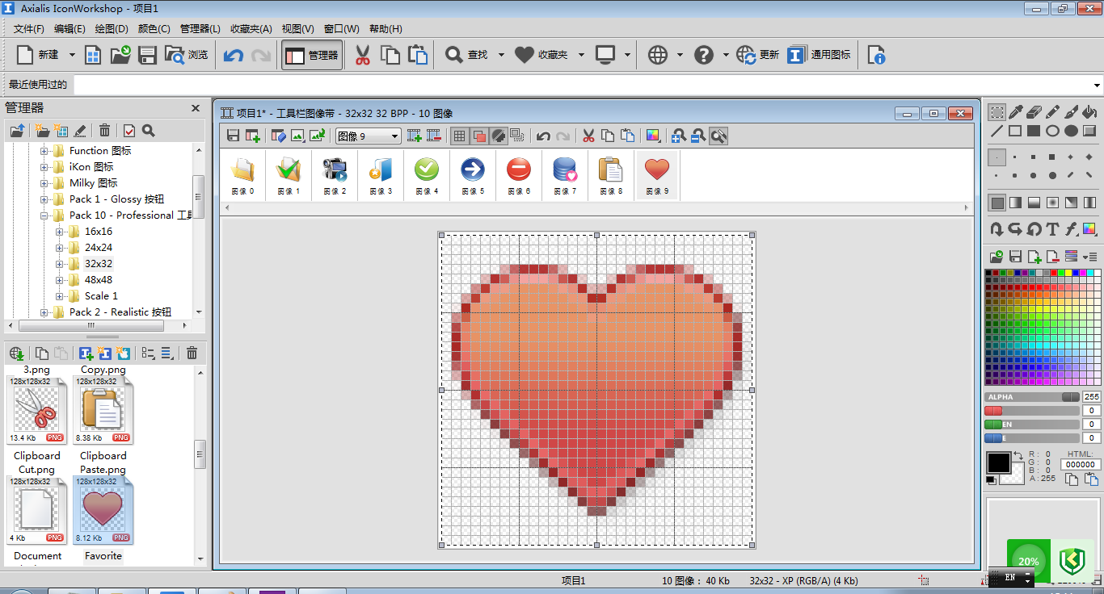Click the 更新 update button
This screenshot has width=1104, height=594.
tap(758, 55)
